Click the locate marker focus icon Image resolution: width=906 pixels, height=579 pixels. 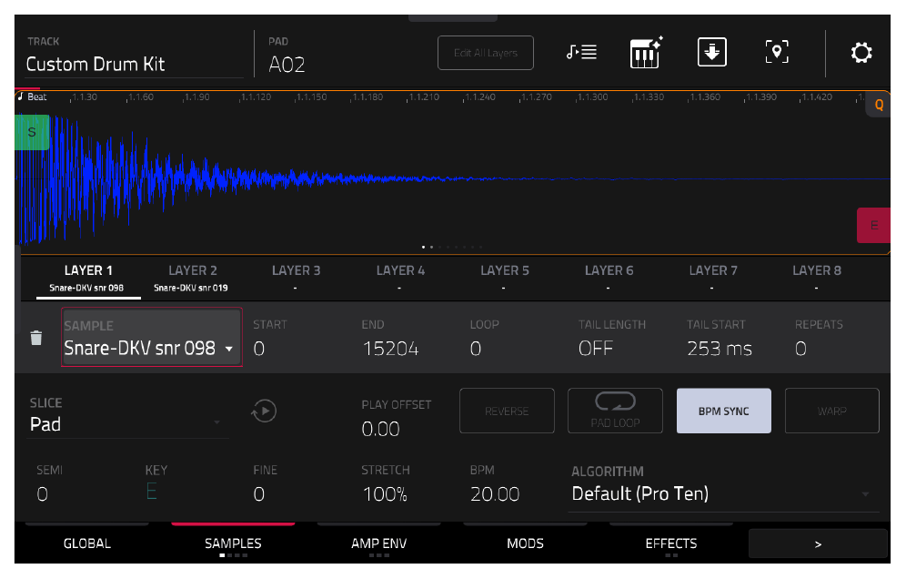(x=777, y=52)
